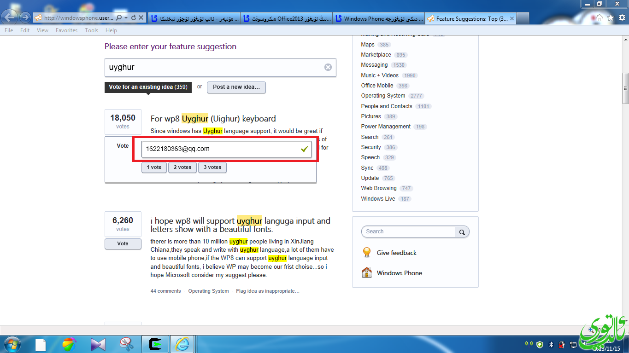Click the page vertical scrollbar thumb
629x353 pixels.
[625, 88]
